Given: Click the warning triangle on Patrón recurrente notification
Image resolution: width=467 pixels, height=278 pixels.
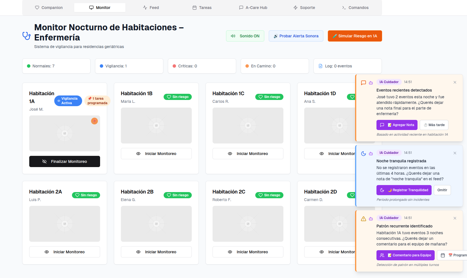Looking at the screenshot, I should pyautogui.click(x=363, y=218).
